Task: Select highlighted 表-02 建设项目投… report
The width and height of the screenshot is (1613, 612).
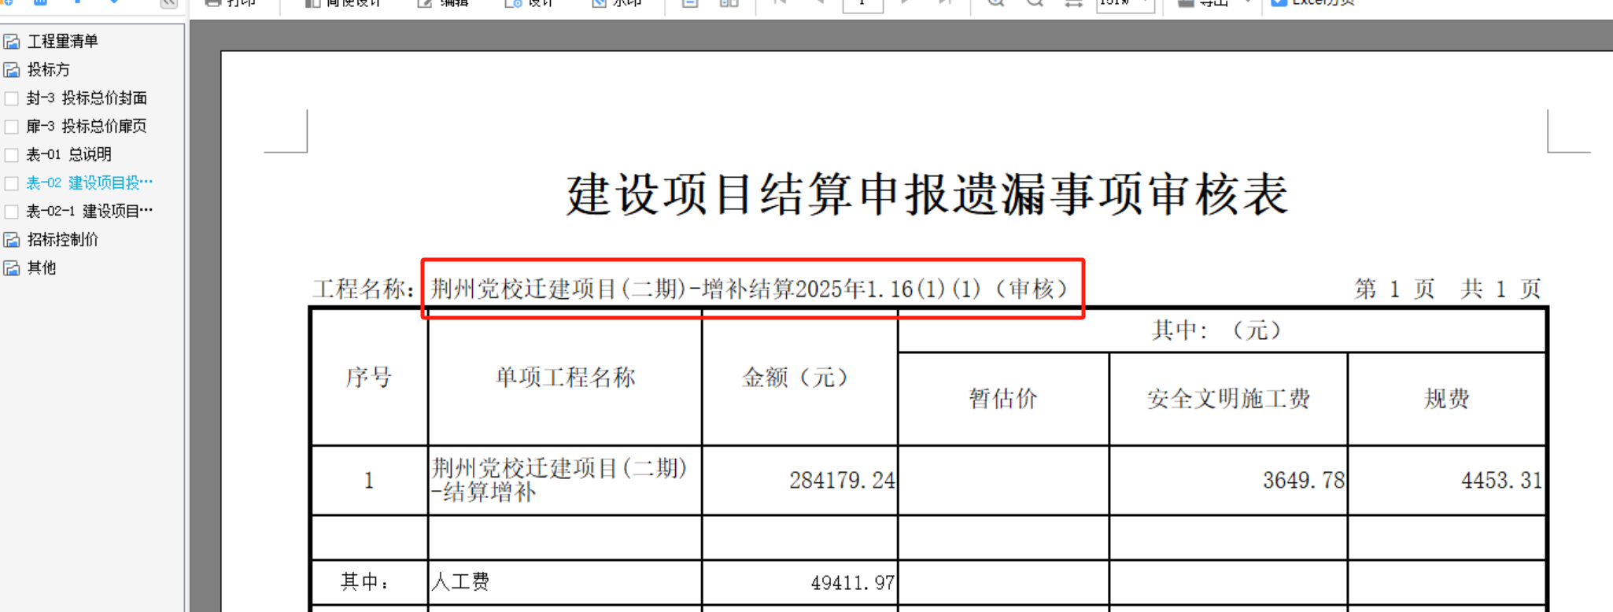Action: point(90,183)
